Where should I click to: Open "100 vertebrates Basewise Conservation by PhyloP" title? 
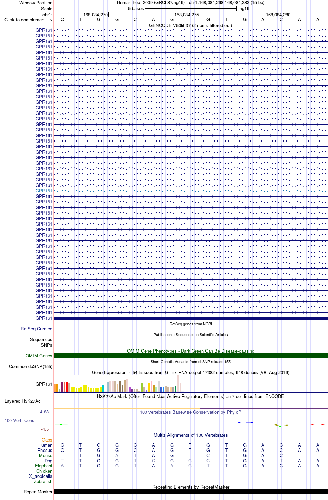pyautogui.click(x=191, y=412)
